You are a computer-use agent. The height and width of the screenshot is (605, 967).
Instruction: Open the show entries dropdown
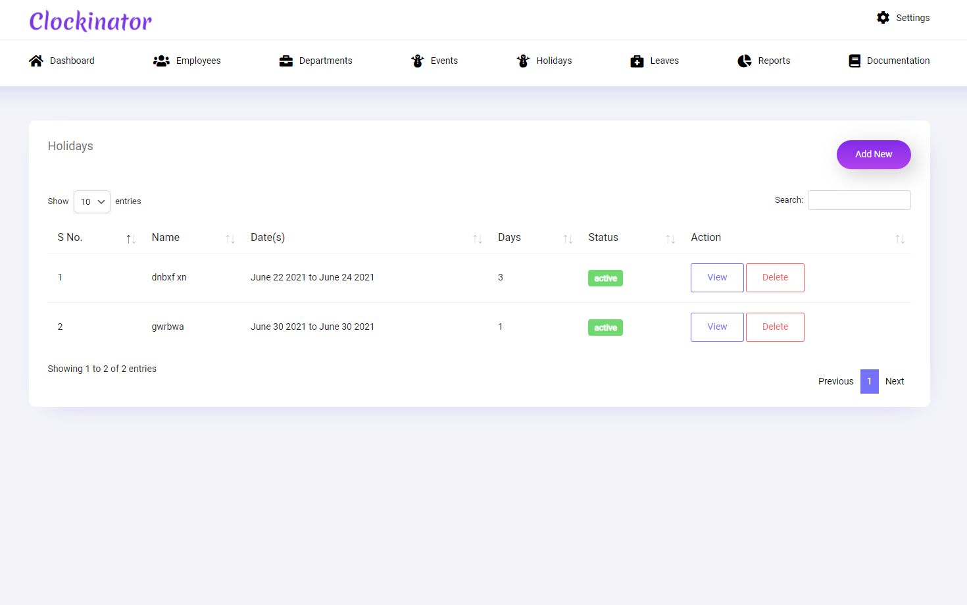(x=92, y=201)
